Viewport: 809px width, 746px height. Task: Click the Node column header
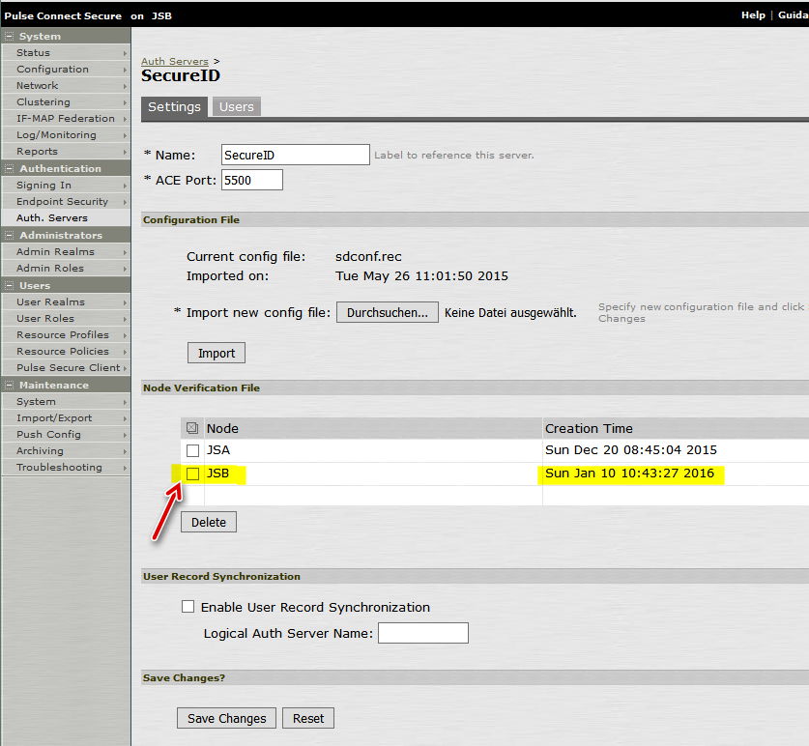pyautogui.click(x=222, y=428)
